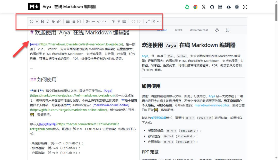
Task: Open the Arya link after 微注 in preview
Action: 212,96
